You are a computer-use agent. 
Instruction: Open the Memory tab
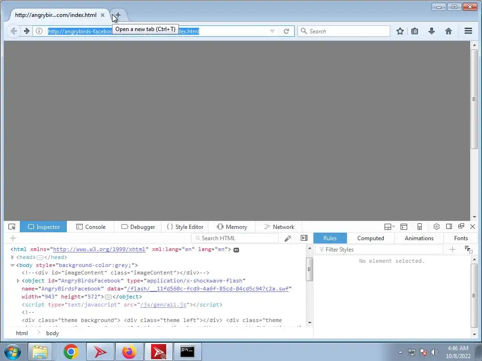point(232,227)
